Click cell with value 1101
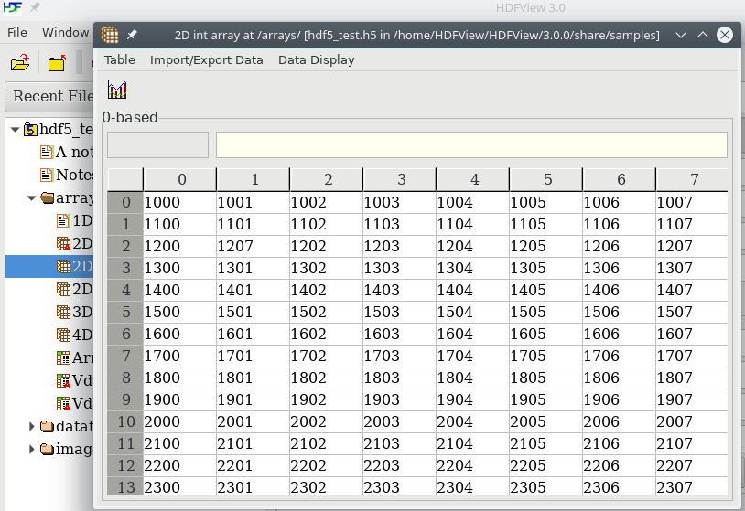The height and width of the screenshot is (511, 745). tap(253, 225)
